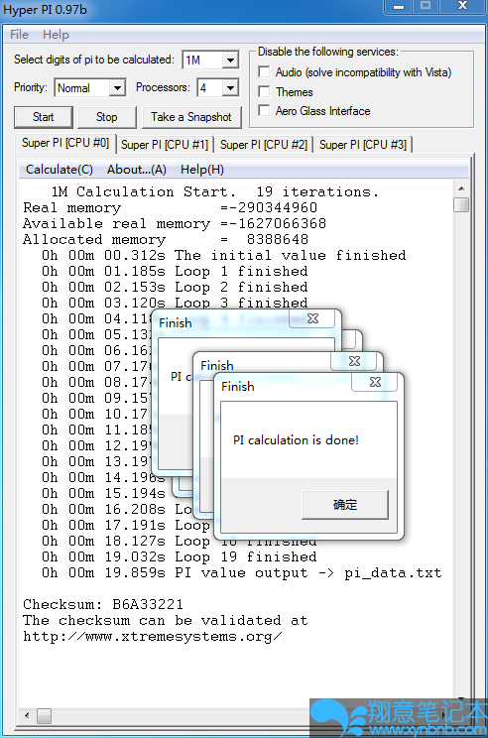488x738 pixels.
Task: Open the Help(H) menu in Super PI
Action: click(202, 170)
